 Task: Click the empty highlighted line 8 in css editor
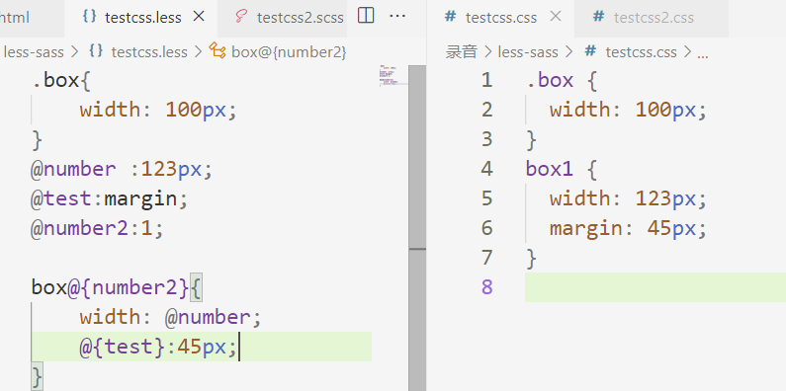tap(655, 287)
